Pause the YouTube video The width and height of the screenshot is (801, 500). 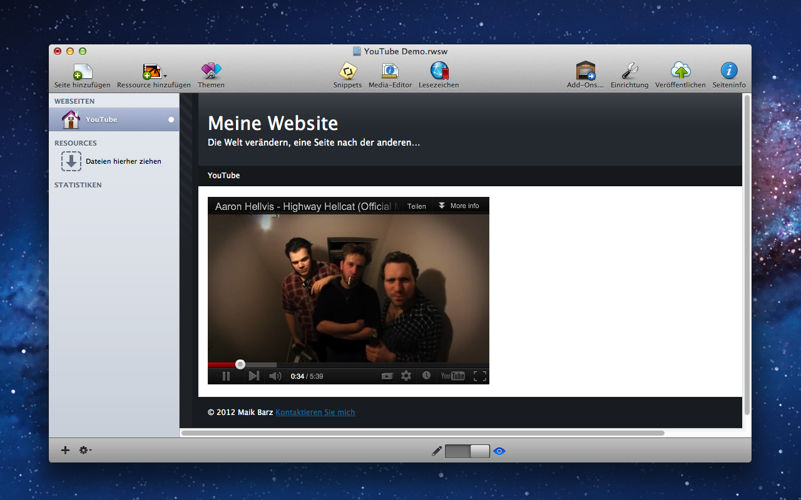coord(226,376)
